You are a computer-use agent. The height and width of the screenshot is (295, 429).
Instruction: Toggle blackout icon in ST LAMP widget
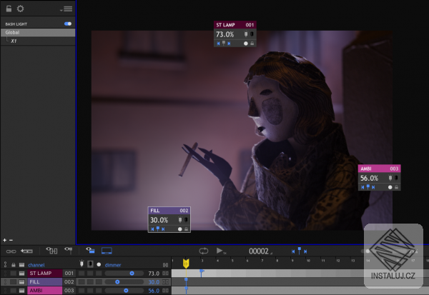pyautogui.click(x=252, y=34)
